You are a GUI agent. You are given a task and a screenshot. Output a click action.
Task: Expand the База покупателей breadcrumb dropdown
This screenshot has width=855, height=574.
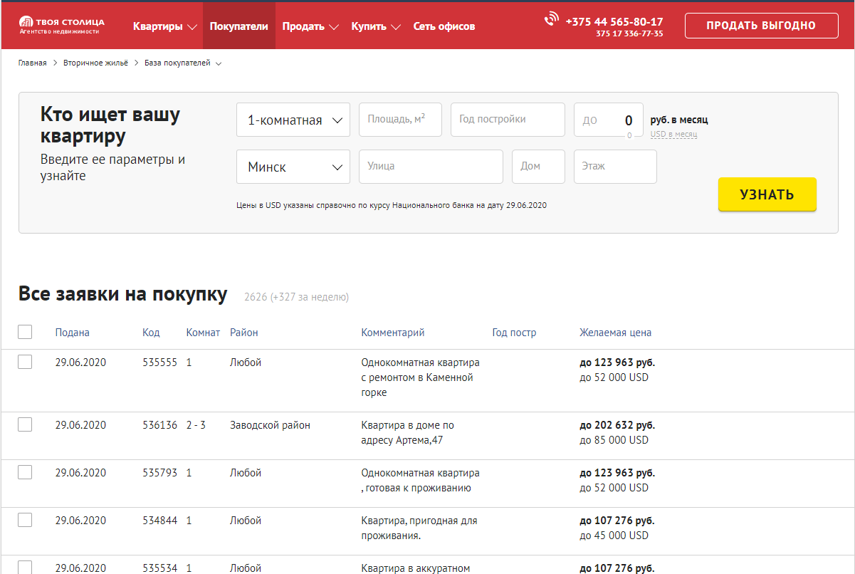pyautogui.click(x=219, y=63)
